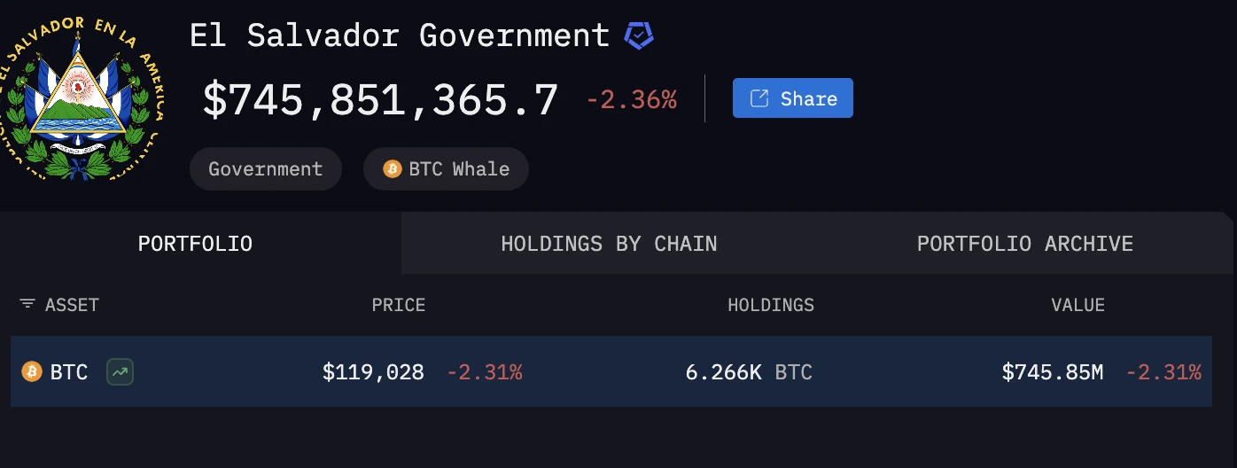The image size is (1237, 468).
Task: Go to the PORTFOLIO ARCHIVE tab
Action: click(1024, 244)
